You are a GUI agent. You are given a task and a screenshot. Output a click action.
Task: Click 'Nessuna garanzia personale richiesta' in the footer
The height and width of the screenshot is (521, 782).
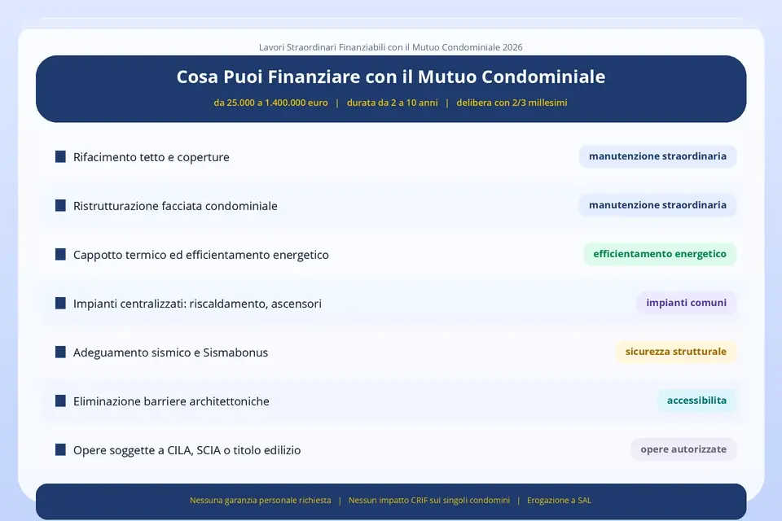click(x=260, y=501)
